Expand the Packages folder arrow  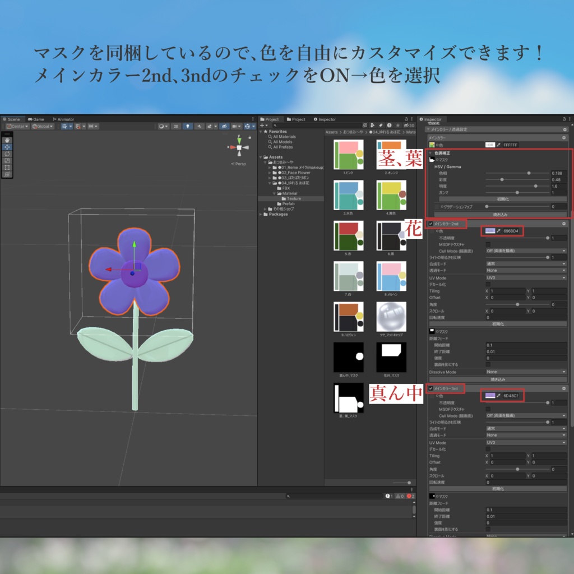(x=261, y=214)
